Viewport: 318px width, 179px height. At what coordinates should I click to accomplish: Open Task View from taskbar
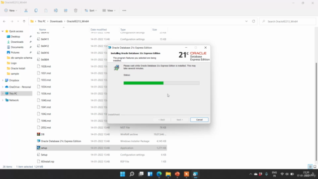click(141, 174)
